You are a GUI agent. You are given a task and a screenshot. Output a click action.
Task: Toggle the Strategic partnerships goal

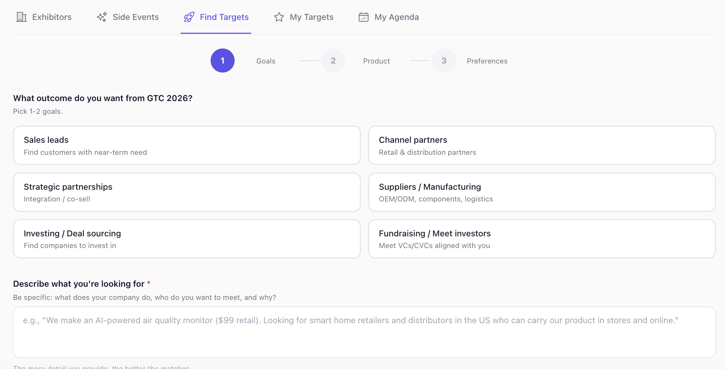pos(187,192)
